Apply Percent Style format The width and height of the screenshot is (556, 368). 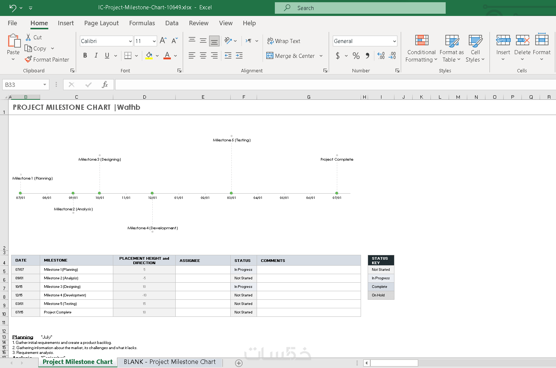356,56
